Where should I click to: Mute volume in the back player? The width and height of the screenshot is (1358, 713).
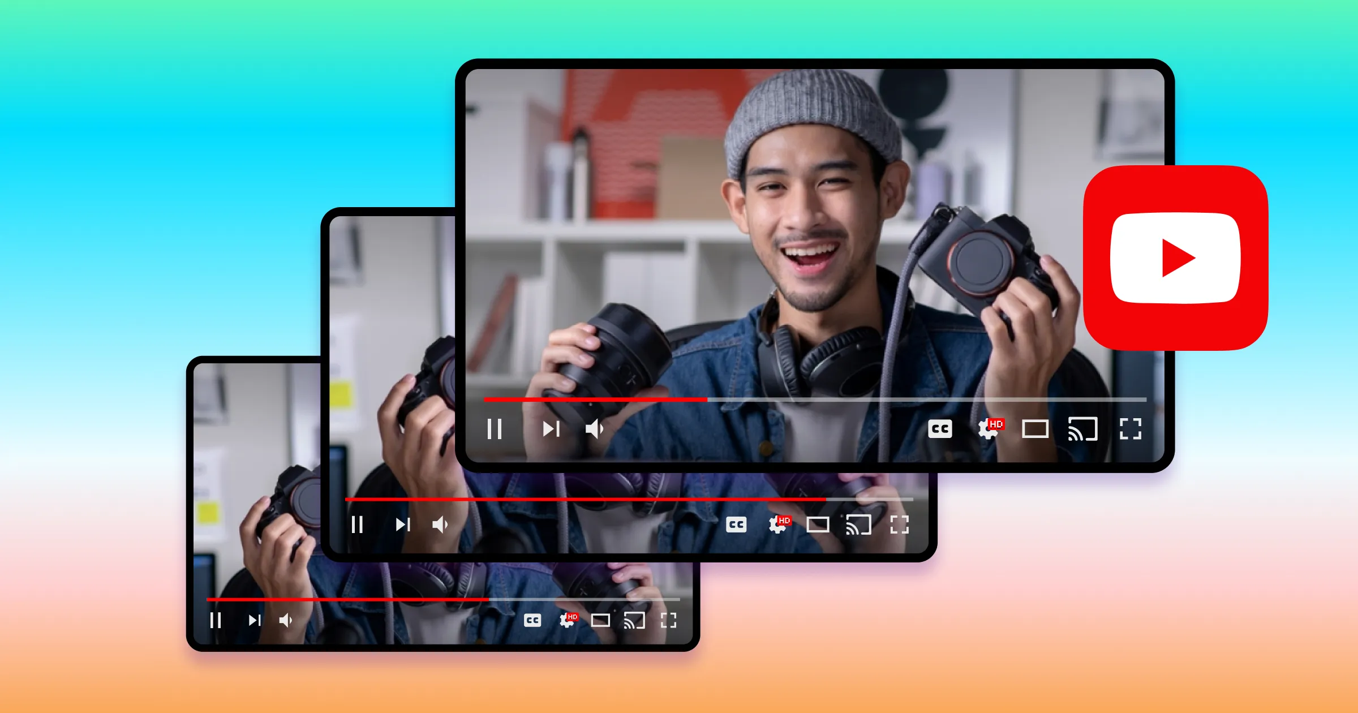click(286, 620)
